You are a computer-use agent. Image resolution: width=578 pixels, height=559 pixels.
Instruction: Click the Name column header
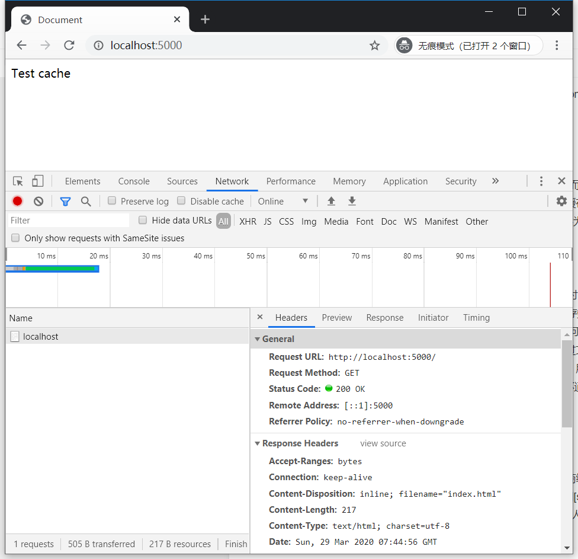tap(127, 318)
